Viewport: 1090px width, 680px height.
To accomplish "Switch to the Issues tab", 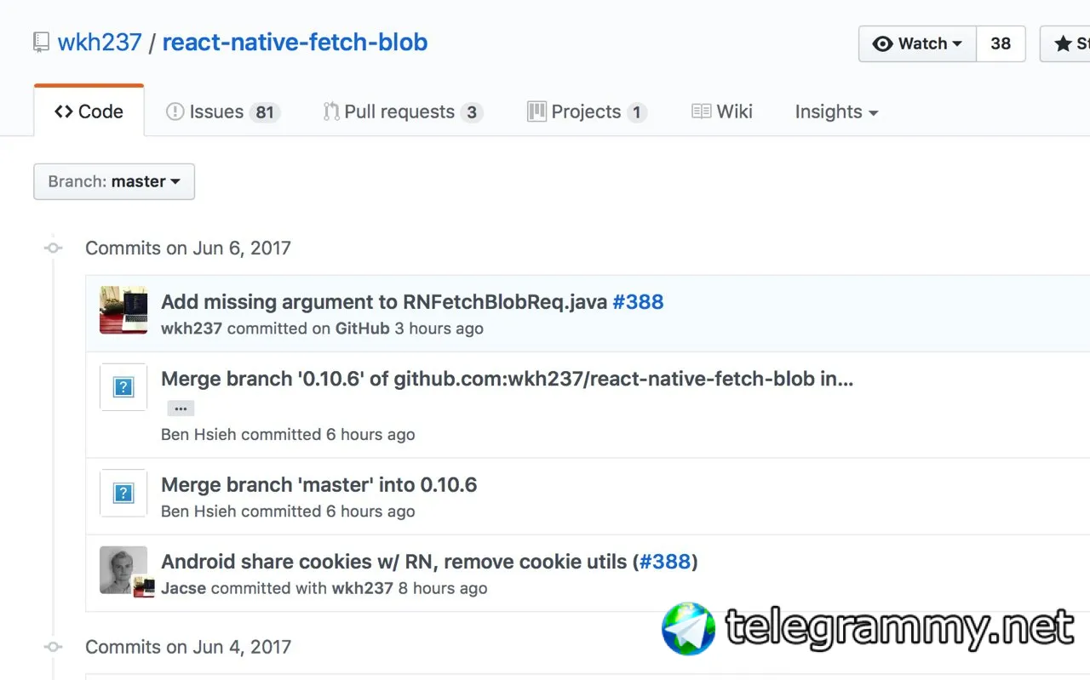I will click(x=223, y=111).
